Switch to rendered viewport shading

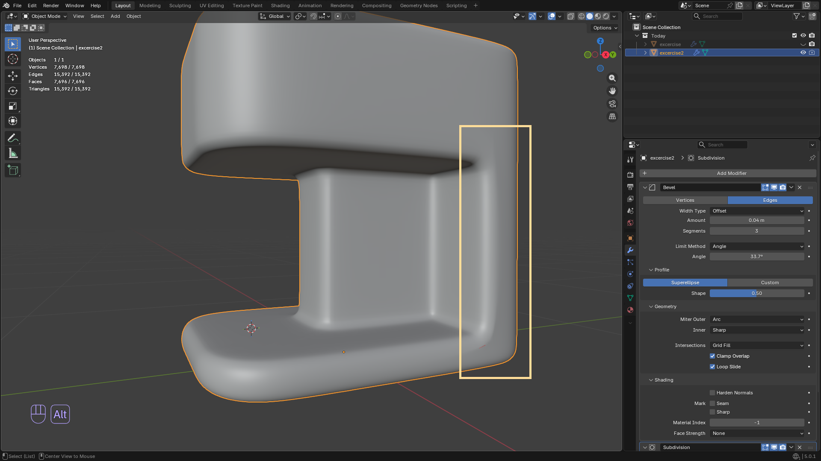pos(606,16)
